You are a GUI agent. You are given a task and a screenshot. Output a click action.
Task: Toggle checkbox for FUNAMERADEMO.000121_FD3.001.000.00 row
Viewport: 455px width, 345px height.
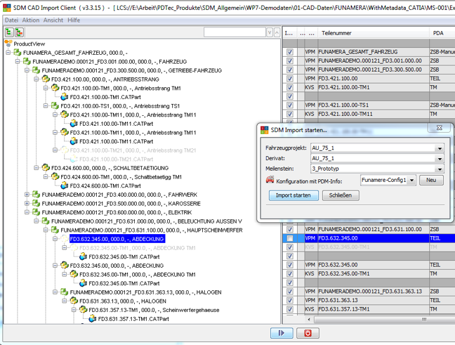click(290, 61)
